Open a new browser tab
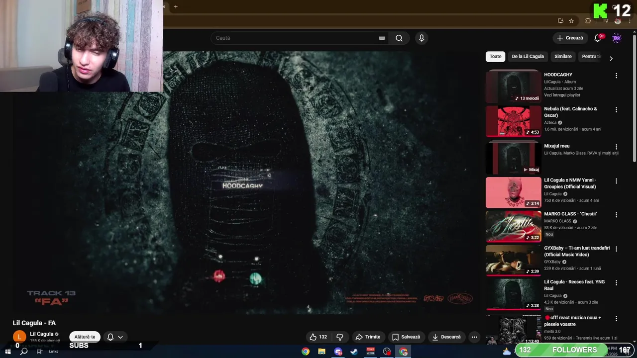This screenshot has height=358, width=637. click(176, 6)
